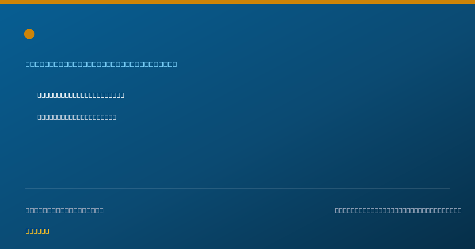The height and width of the screenshot is (249, 475).
Task: Click the last character box of the right footer text
Action: tap(460, 210)
